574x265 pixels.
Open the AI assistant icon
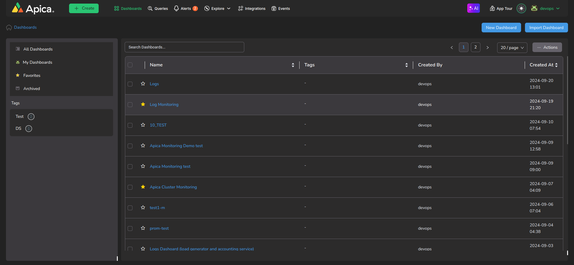click(x=473, y=8)
